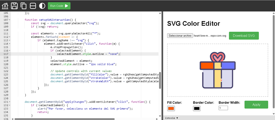Screen dimensions: 275x120
Task: Collapse the fold arrow at line 113
Action: point(9,41)
